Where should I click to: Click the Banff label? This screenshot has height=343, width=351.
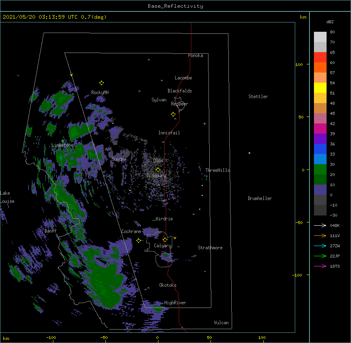click(x=50, y=231)
